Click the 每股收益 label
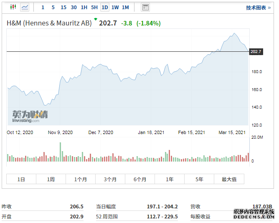Image resolution: width=279 pixels, height=223 pixels. pyautogui.click(x=200, y=217)
